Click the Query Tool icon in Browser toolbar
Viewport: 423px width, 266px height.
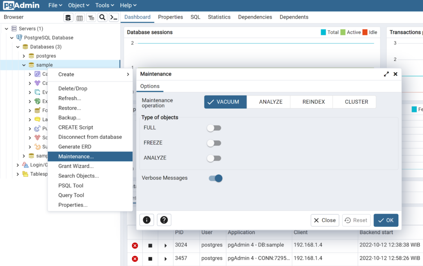tap(69, 17)
